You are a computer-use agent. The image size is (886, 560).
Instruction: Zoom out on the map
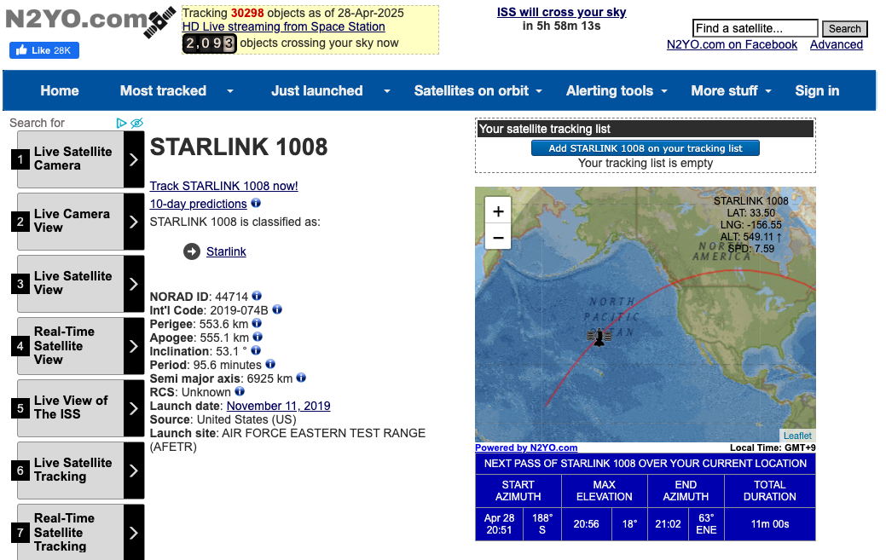click(x=498, y=237)
